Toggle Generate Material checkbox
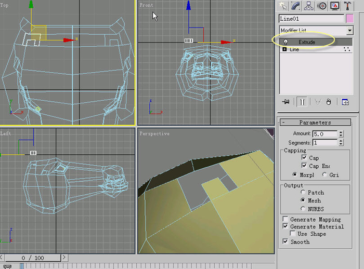Screen dimensions: 364x269 click(285, 226)
